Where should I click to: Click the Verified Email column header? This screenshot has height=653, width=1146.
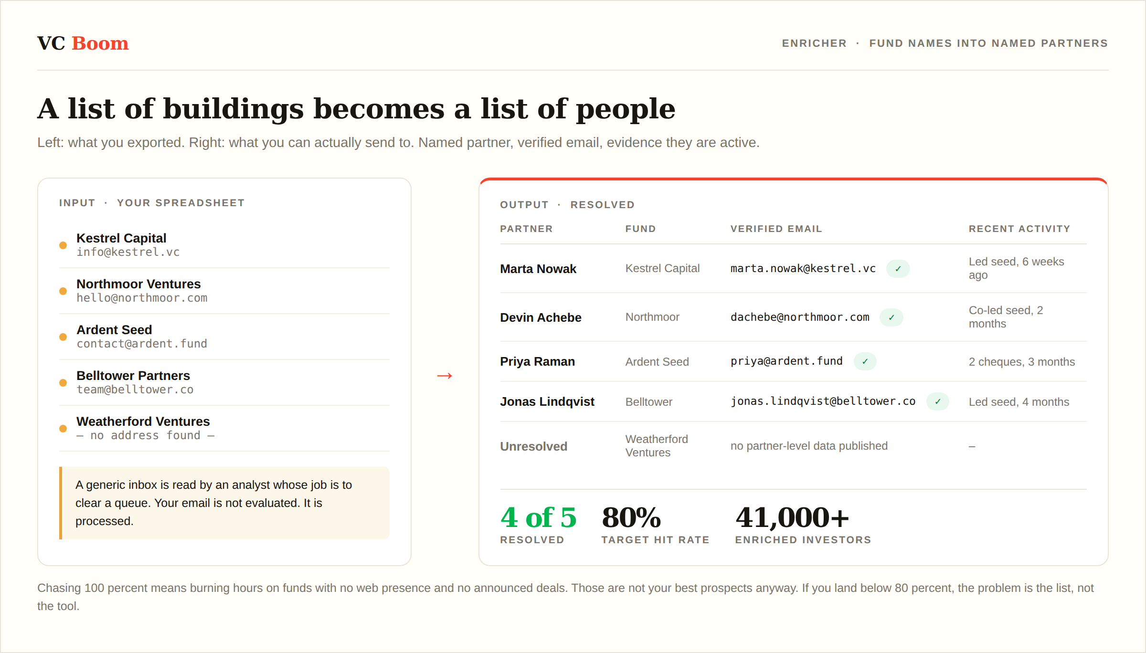pyautogui.click(x=776, y=229)
